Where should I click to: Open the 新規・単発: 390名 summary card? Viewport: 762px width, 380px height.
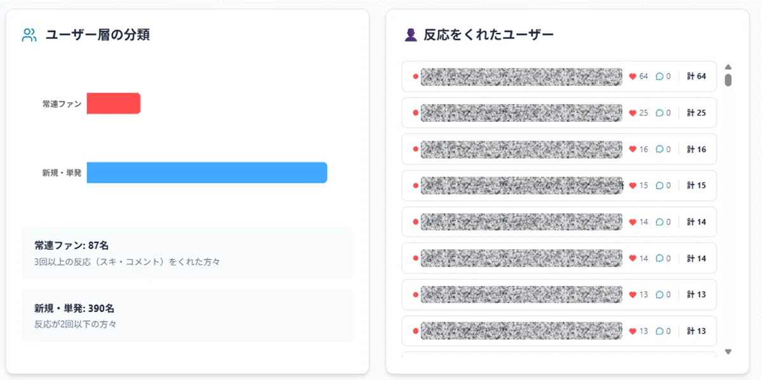pyautogui.click(x=187, y=315)
